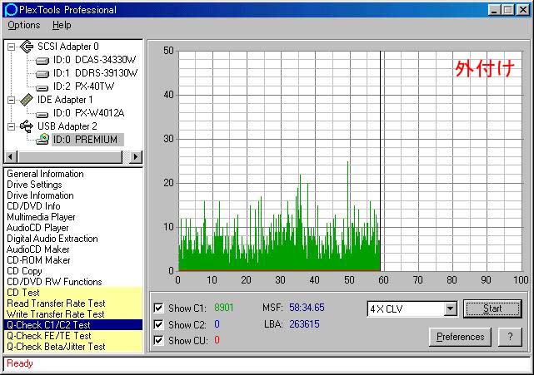Open the Help menu
This screenshot has height=375, width=534.
(62, 25)
